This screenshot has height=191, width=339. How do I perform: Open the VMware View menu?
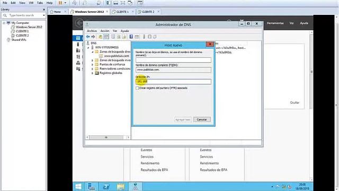point(22,3)
